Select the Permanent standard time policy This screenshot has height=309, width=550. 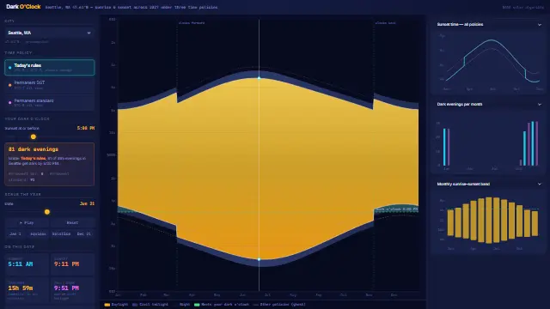tap(50, 102)
